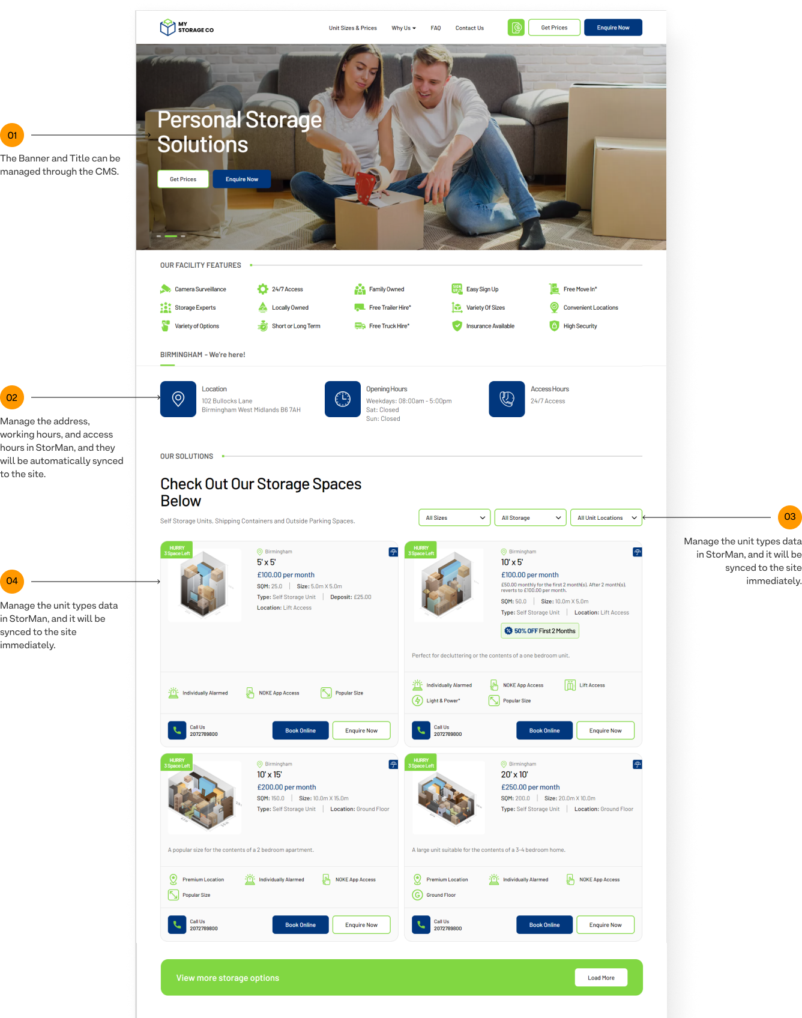Book Online for the 5' x 5' unit
The width and height of the screenshot is (802, 1018).
click(300, 730)
